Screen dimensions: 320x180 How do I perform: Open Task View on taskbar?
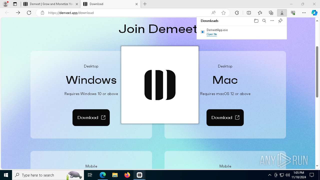click(x=90, y=175)
